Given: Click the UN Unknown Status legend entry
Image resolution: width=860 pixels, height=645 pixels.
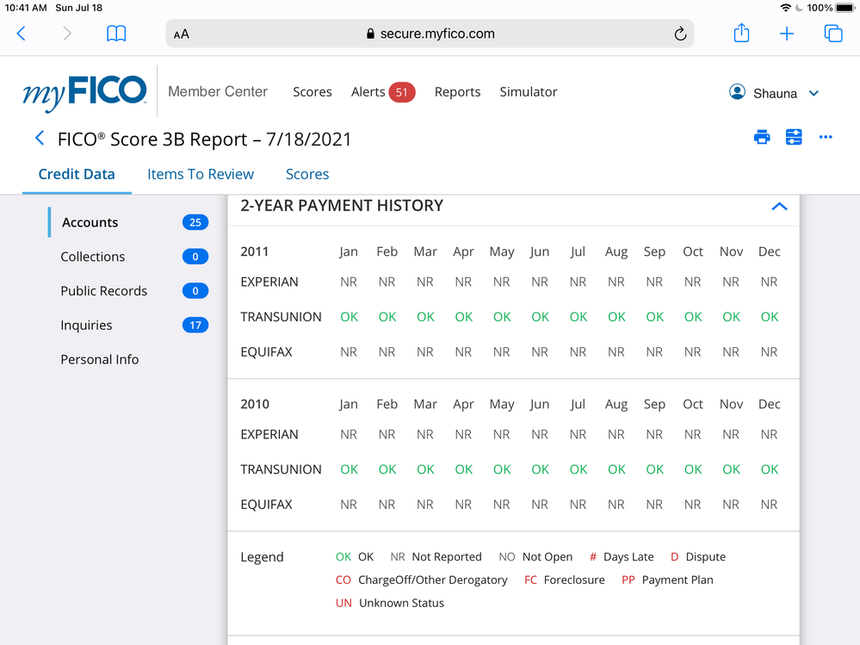Looking at the screenshot, I should [390, 603].
